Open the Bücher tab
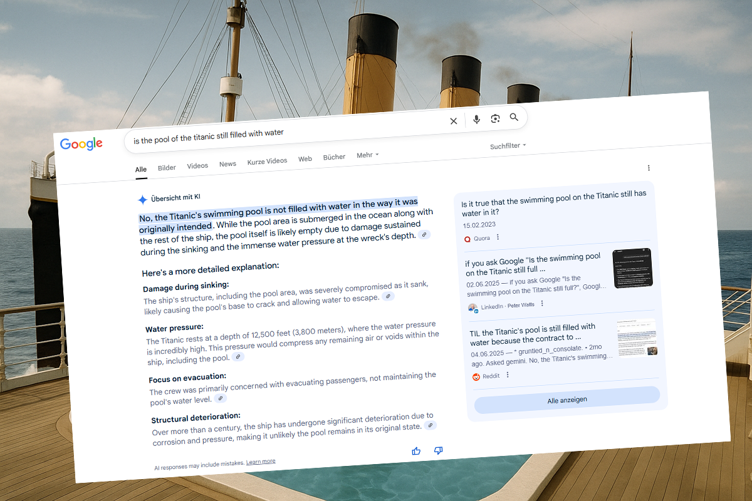The image size is (752, 501). [x=335, y=157]
